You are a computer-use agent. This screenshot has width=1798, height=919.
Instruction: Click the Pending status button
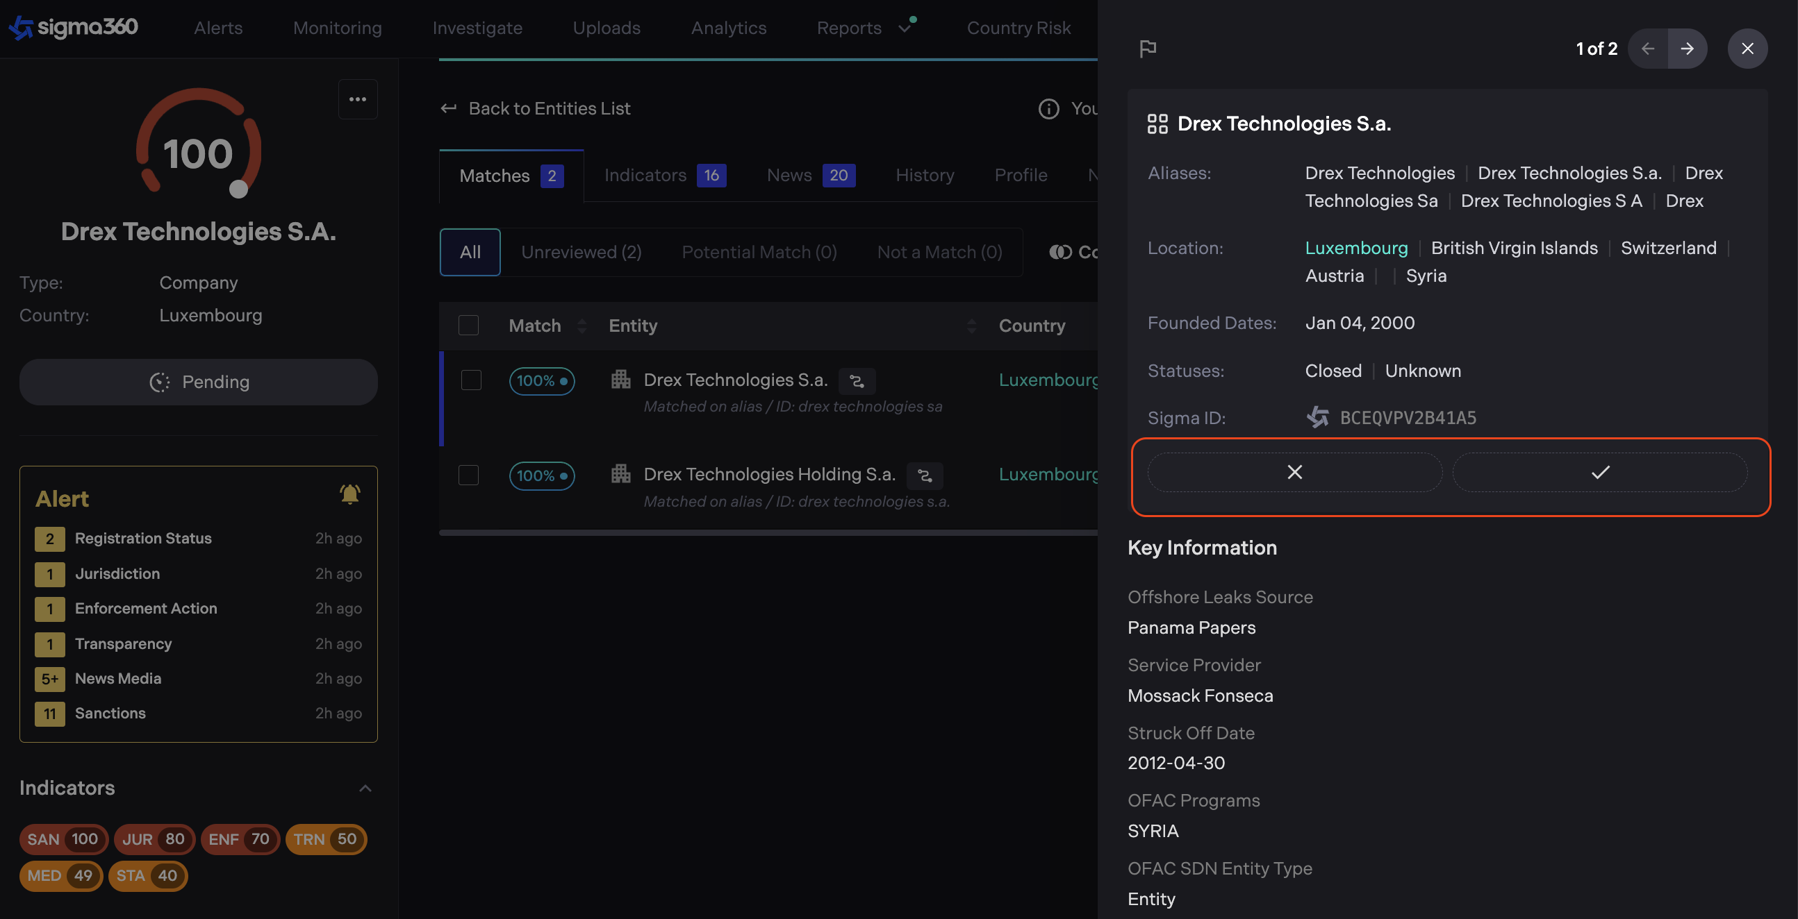(x=199, y=382)
